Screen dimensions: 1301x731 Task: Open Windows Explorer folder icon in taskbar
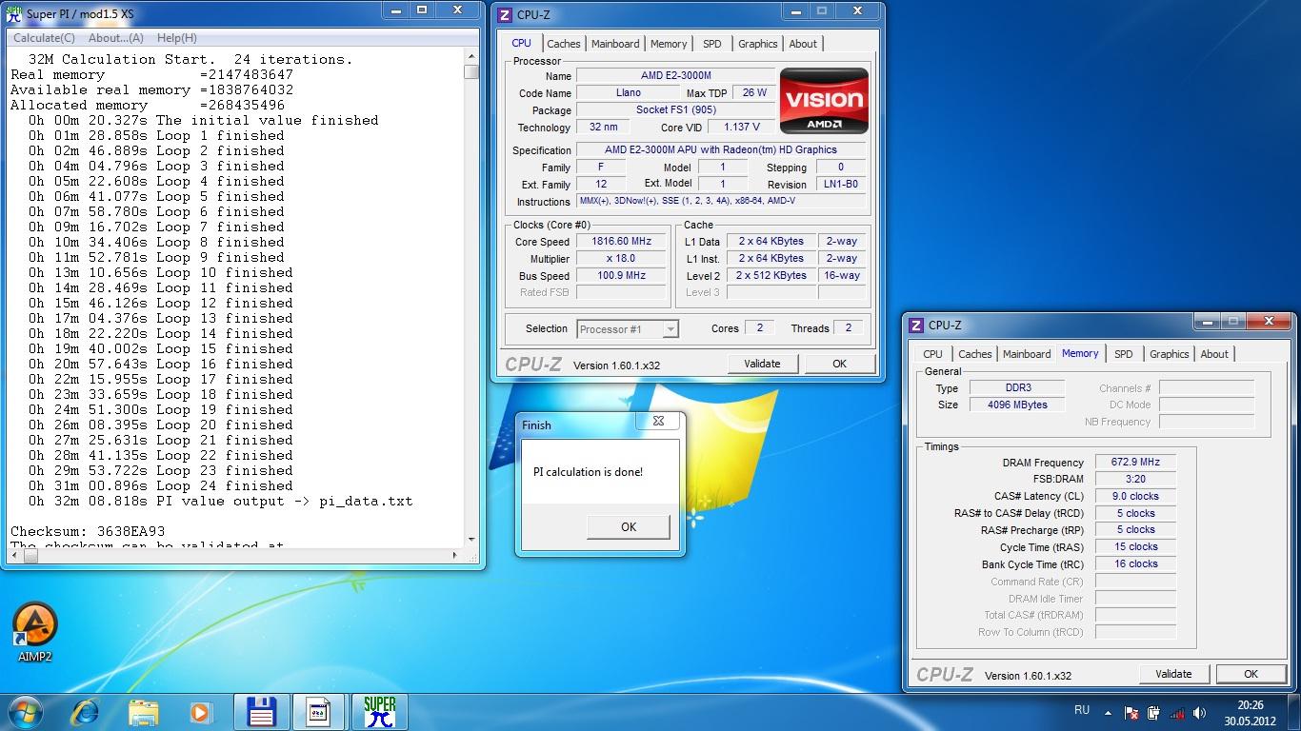[144, 712]
